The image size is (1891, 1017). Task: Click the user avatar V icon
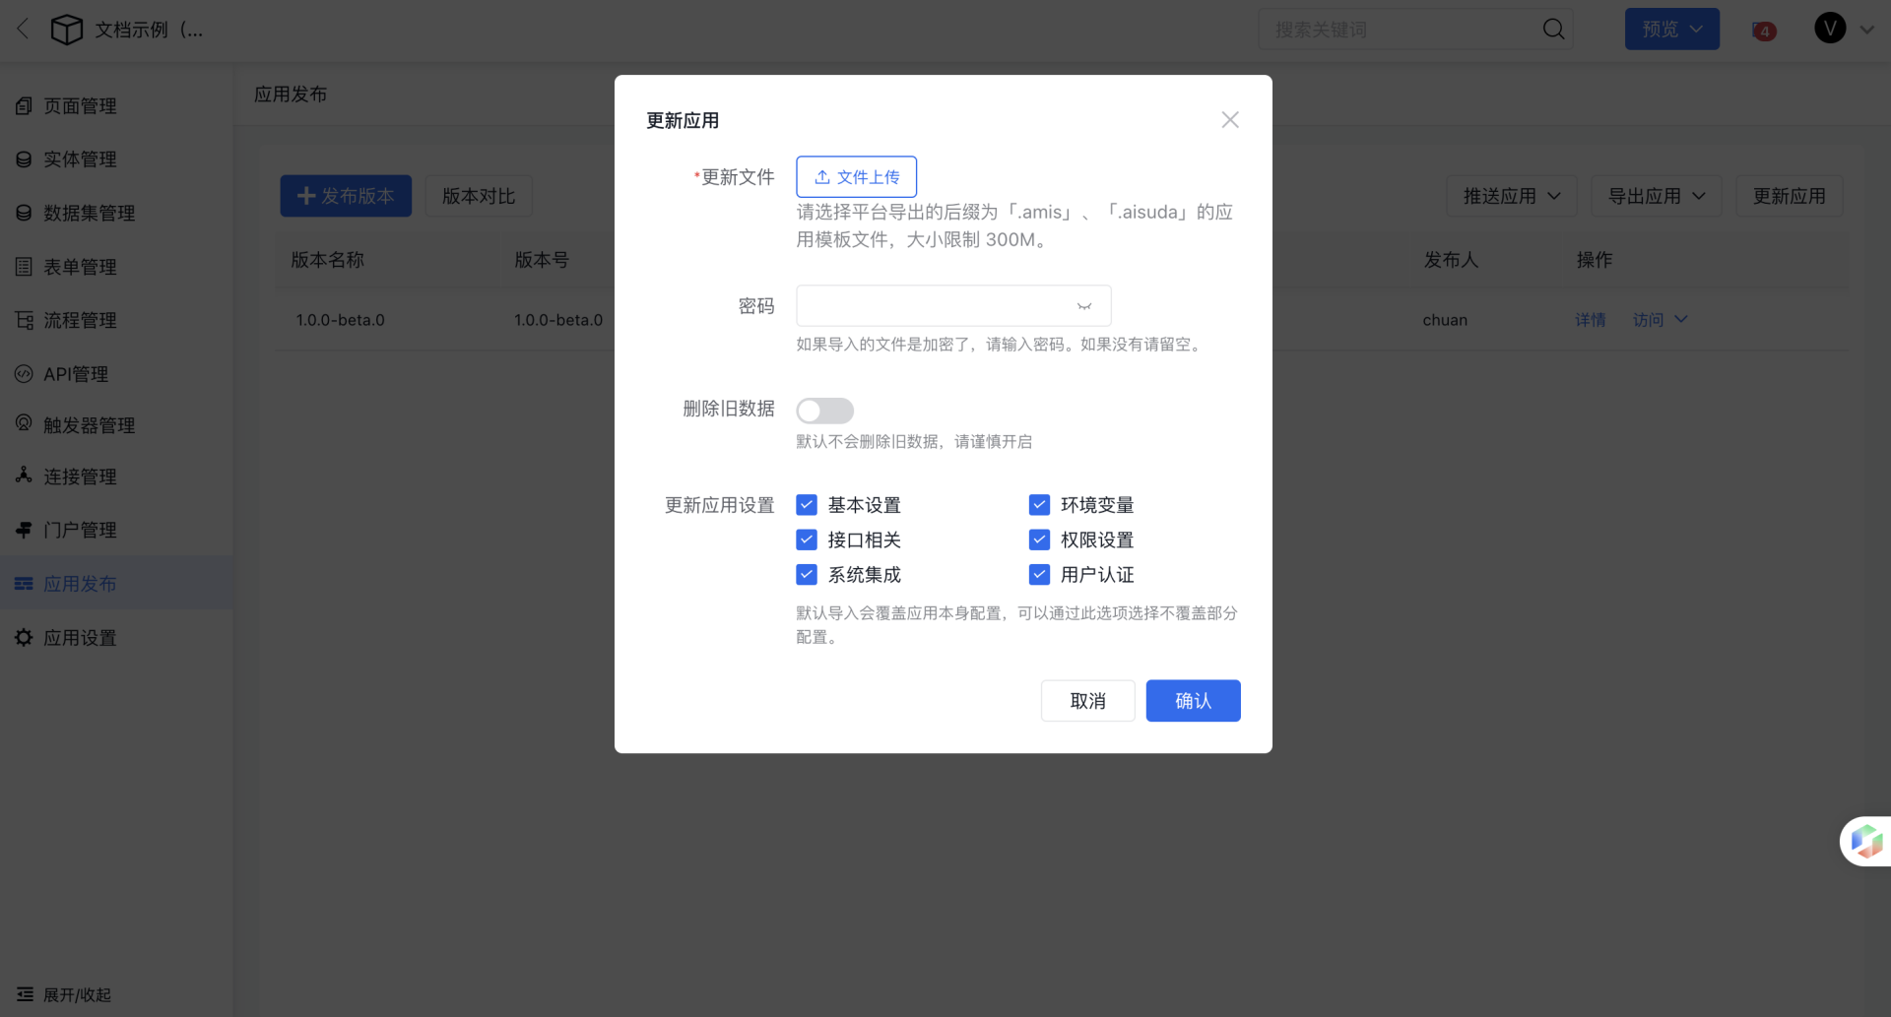[x=1829, y=29]
